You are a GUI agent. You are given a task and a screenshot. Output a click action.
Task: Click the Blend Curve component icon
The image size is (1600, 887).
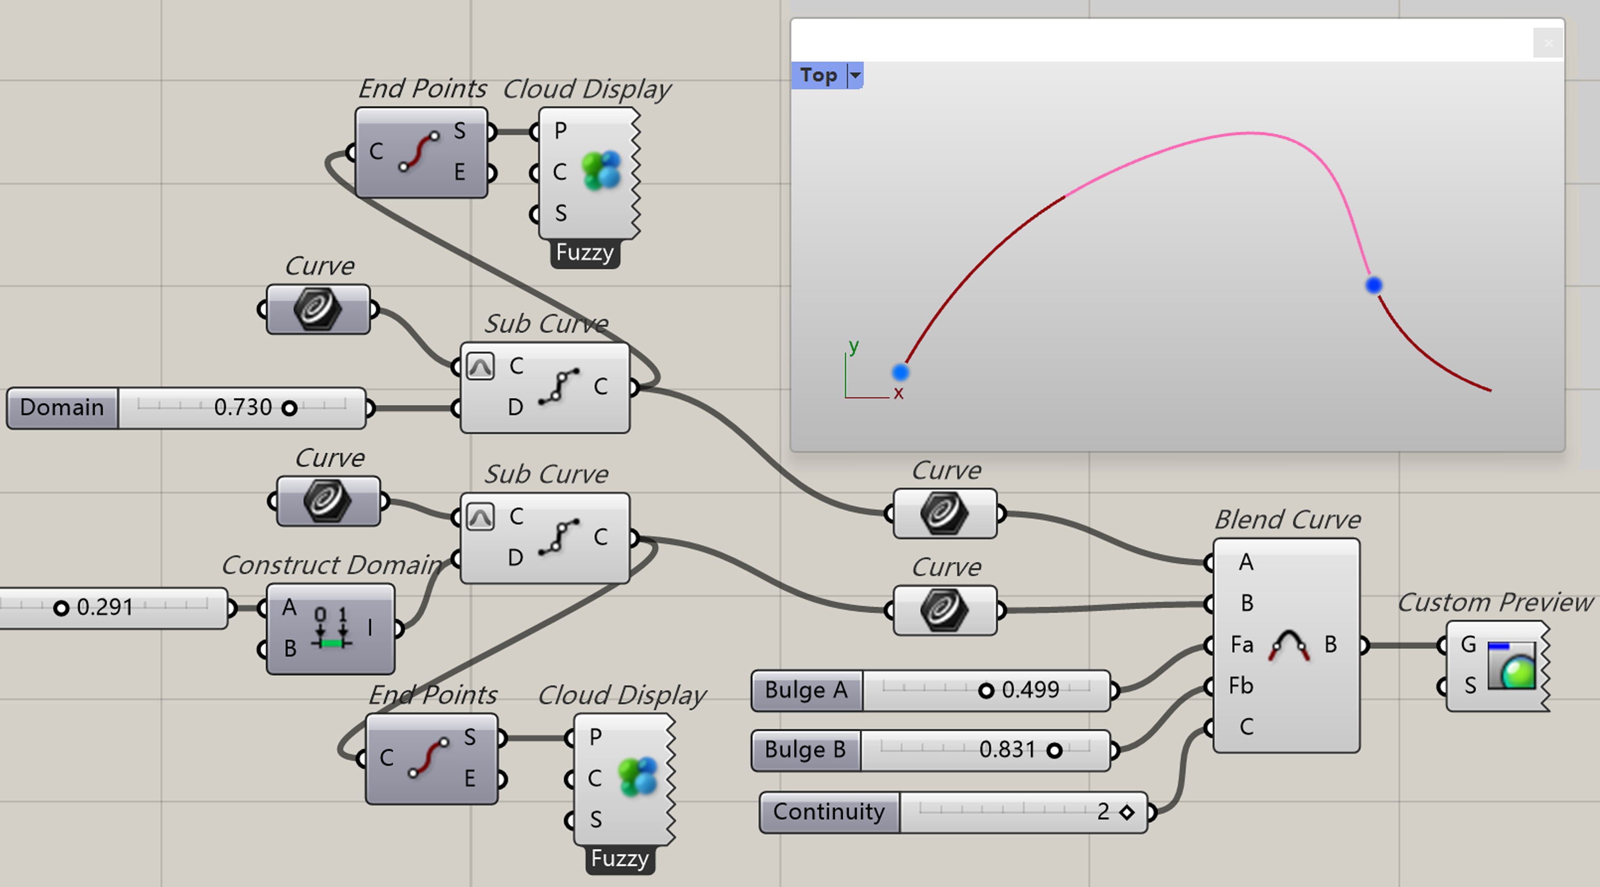pos(1289,645)
